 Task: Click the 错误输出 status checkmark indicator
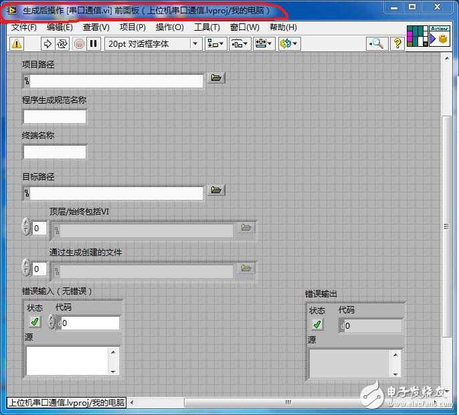click(317, 324)
